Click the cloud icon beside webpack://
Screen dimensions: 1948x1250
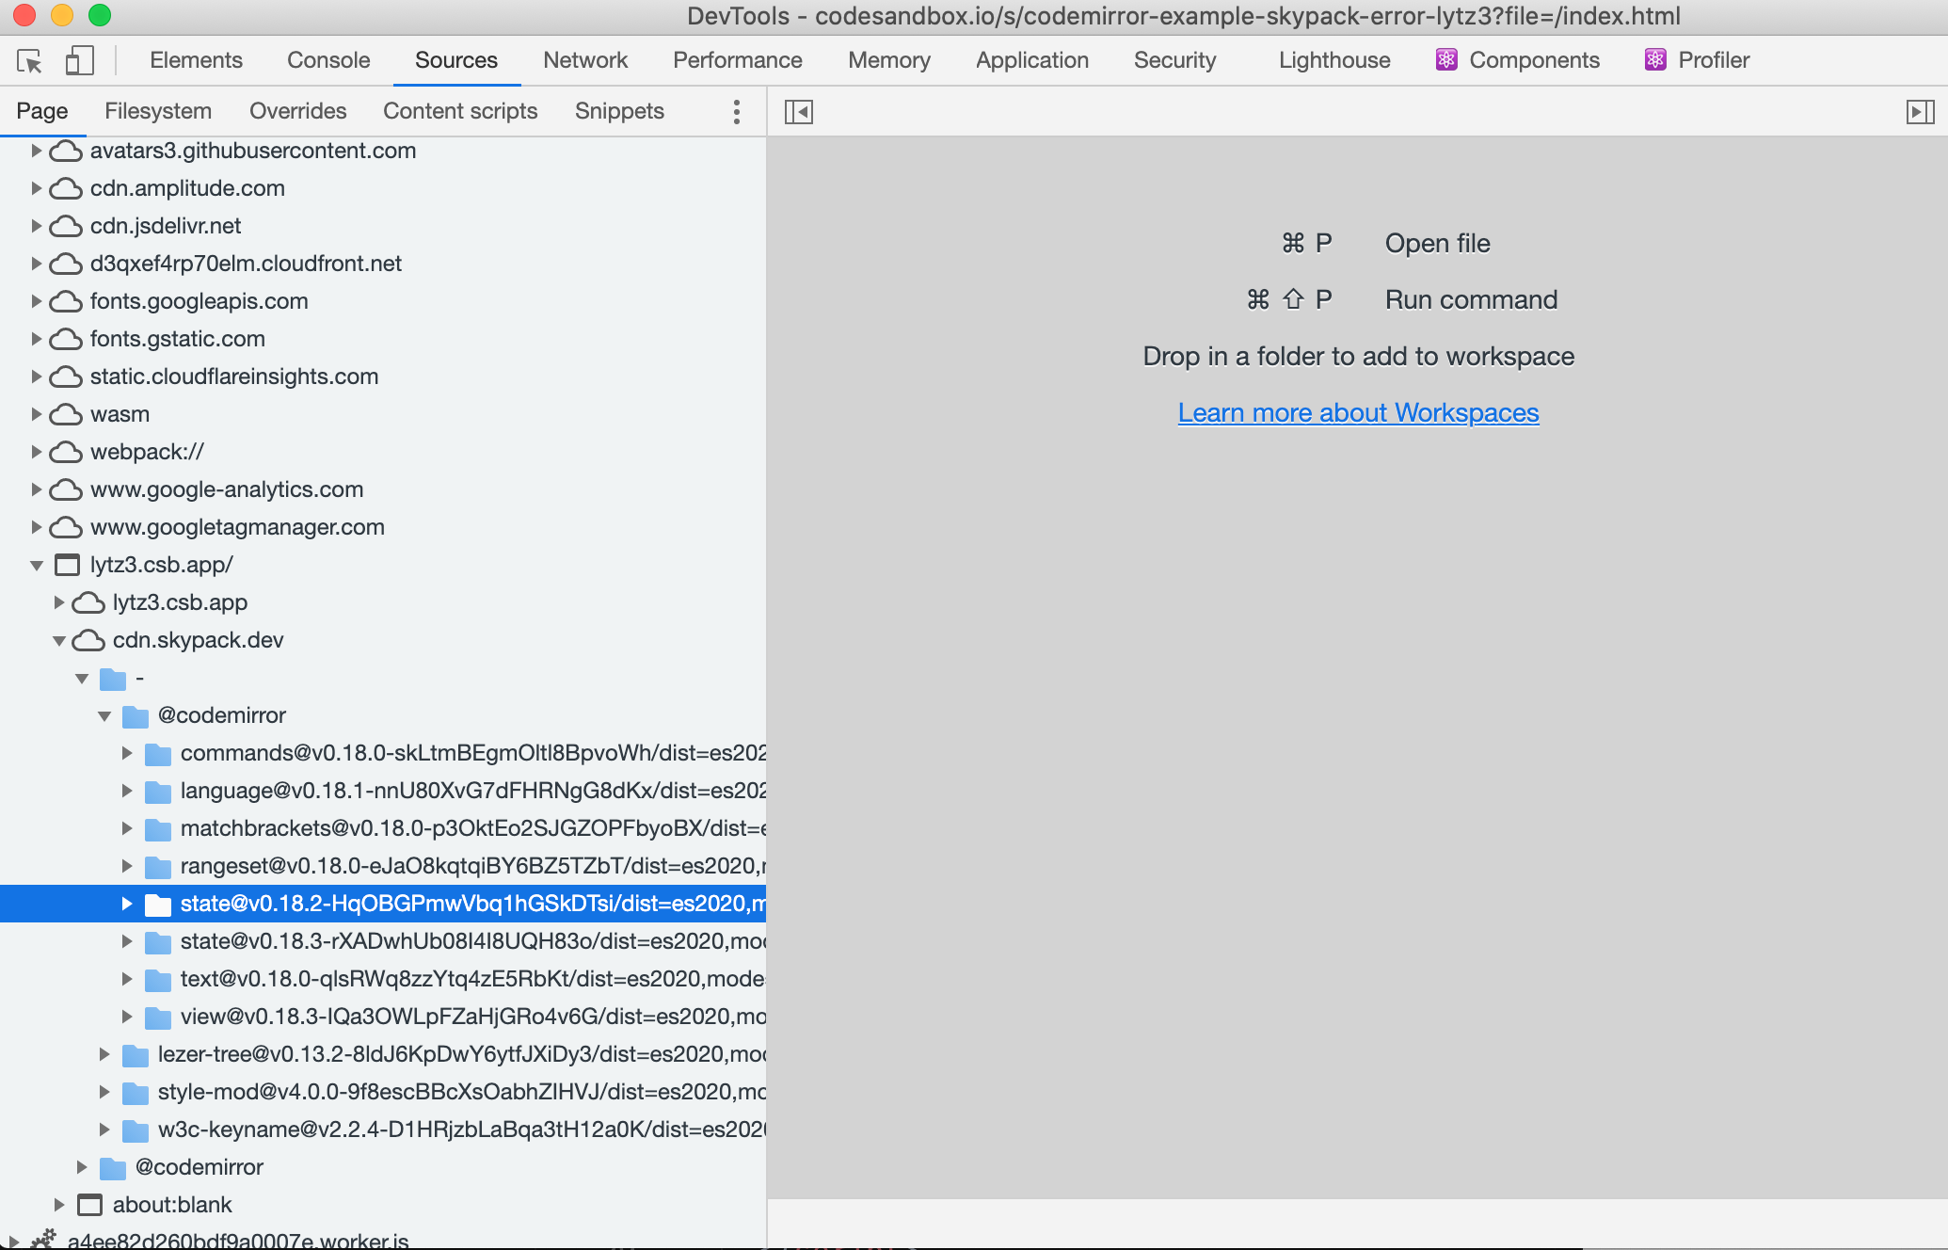coord(66,452)
